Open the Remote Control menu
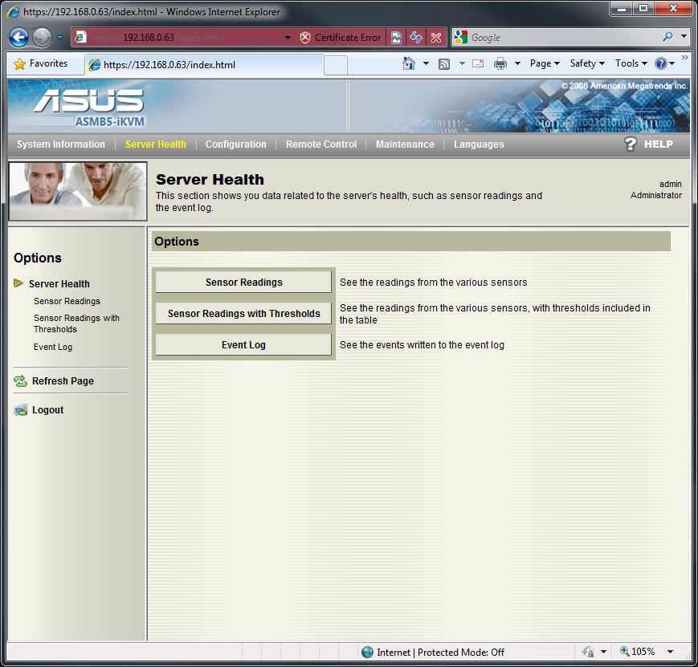 click(x=320, y=144)
